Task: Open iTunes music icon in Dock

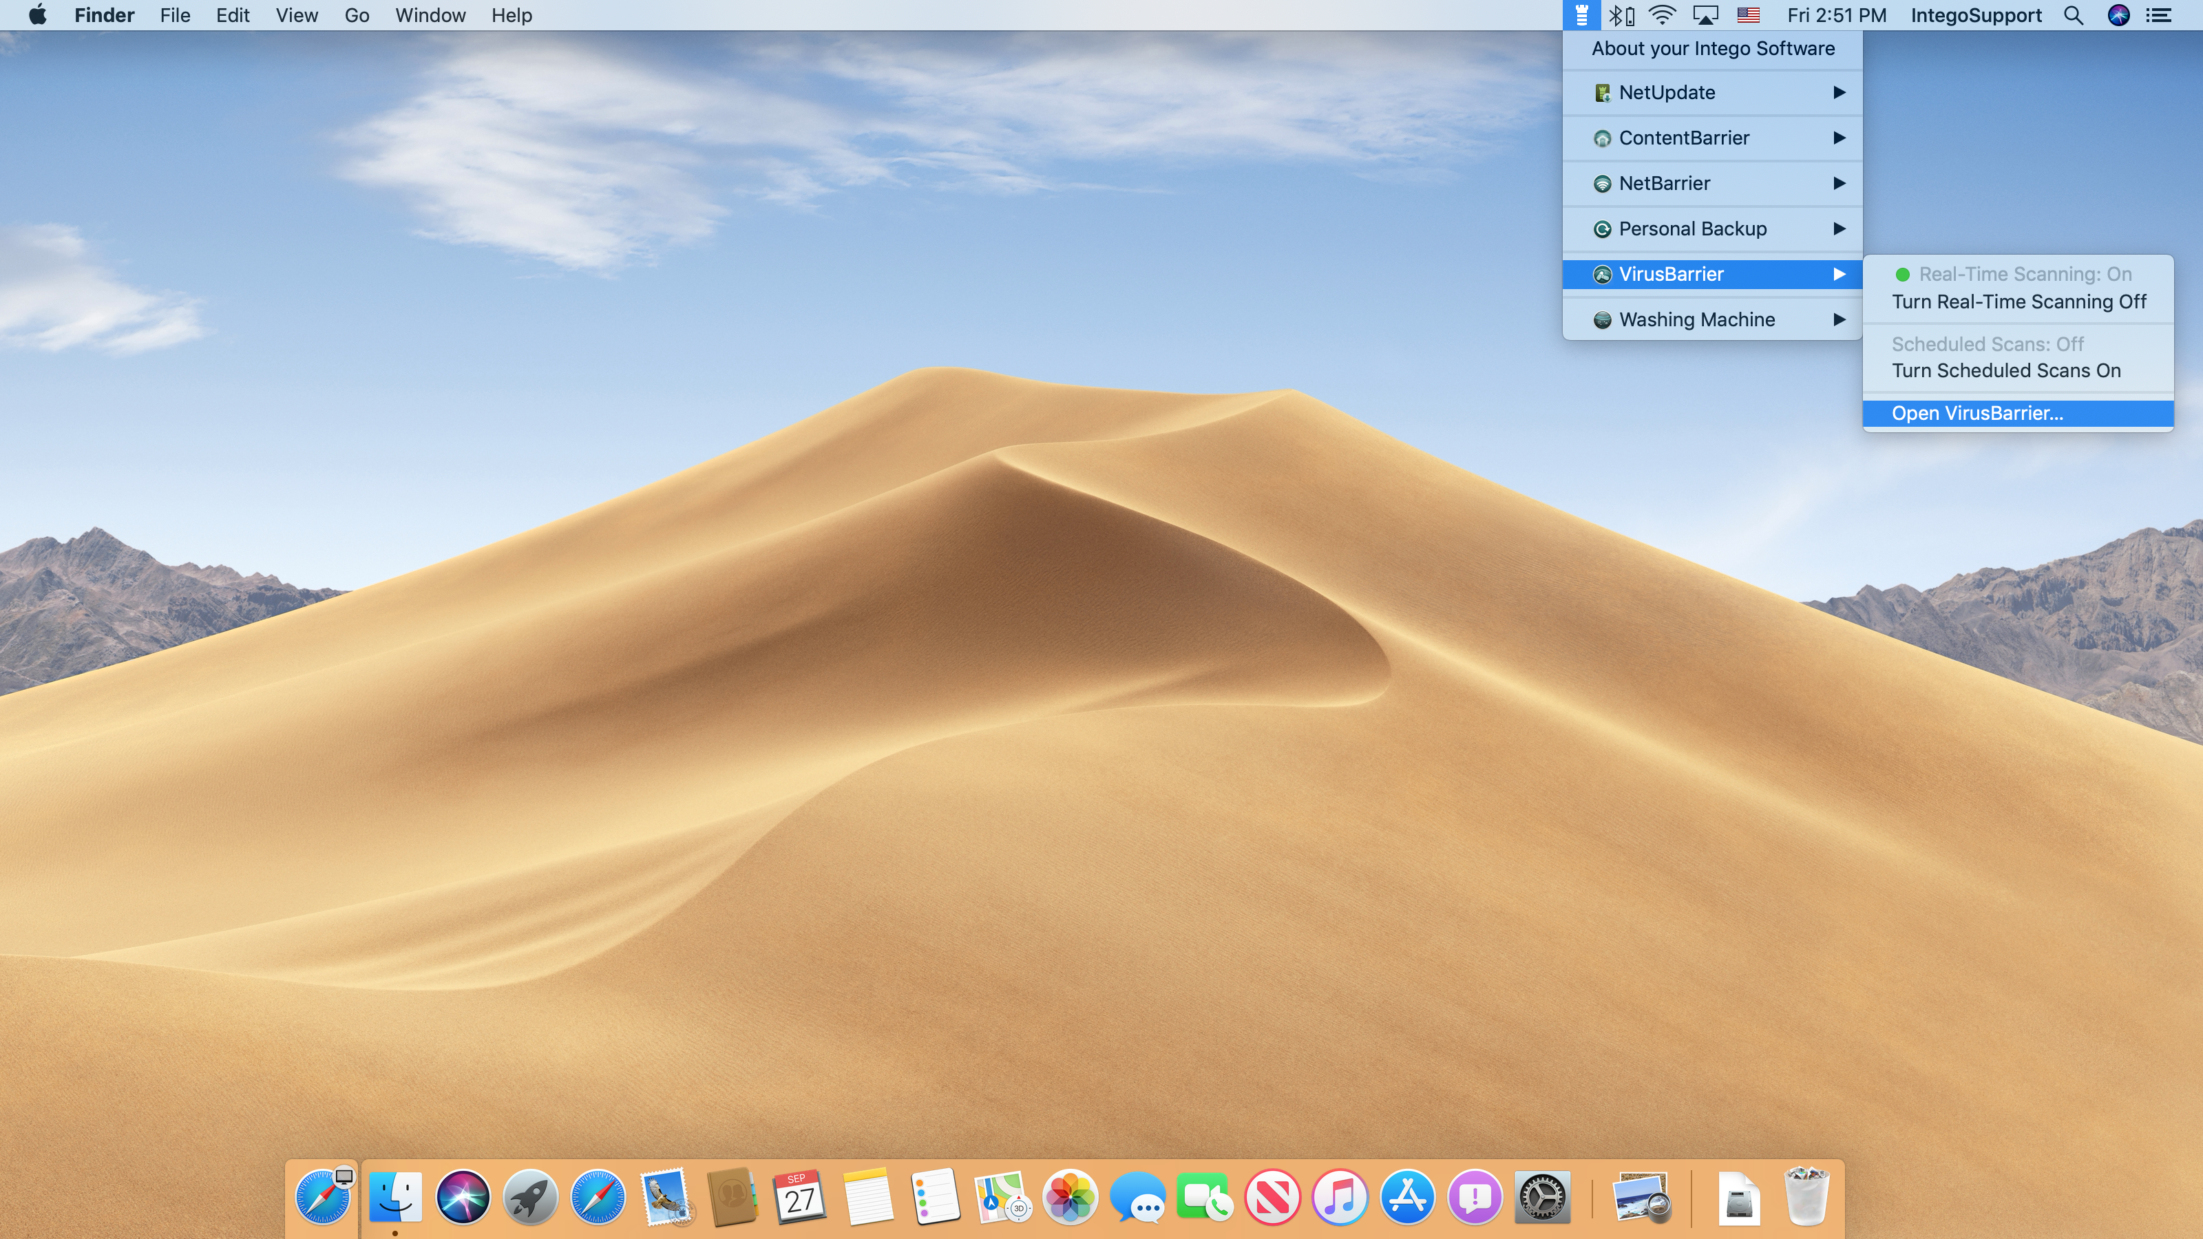Action: [x=1340, y=1196]
